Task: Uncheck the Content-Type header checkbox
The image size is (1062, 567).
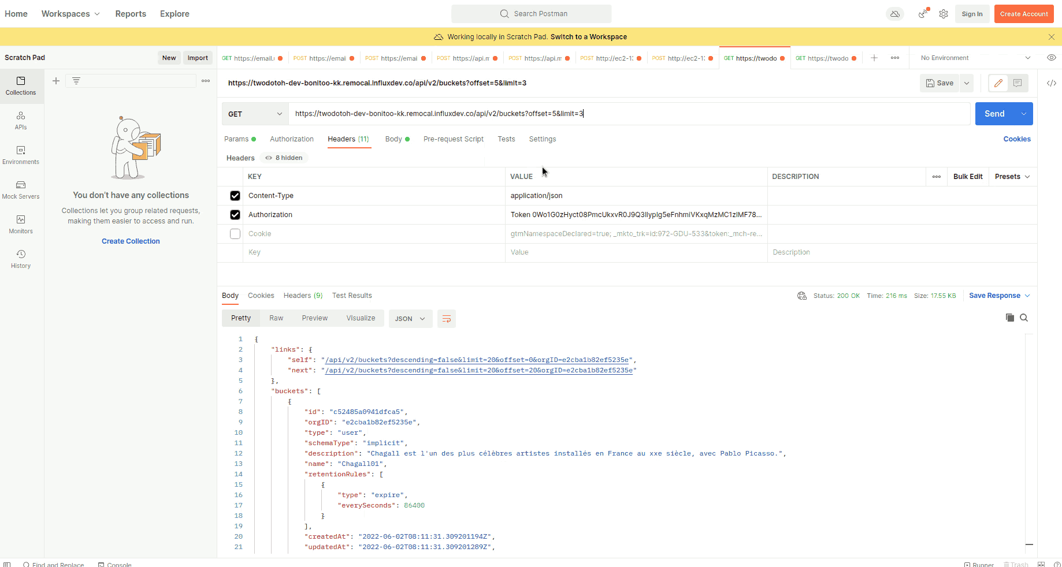Action: tap(235, 196)
